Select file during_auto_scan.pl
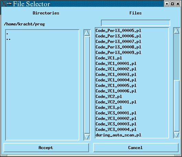 pyautogui.click(x=118, y=135)
